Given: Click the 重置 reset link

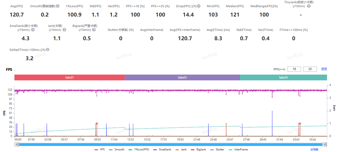Looking at the screenshot, I should coord(324,69).
